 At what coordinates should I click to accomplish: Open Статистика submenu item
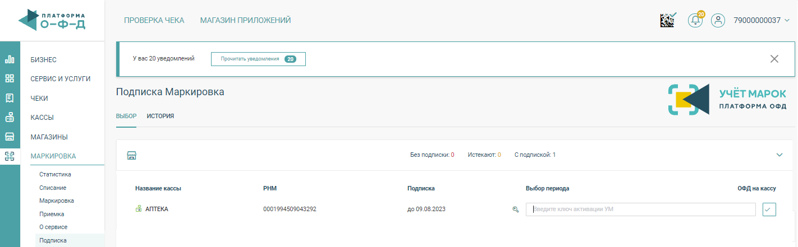pyautogui.click(x=55, y=174)
